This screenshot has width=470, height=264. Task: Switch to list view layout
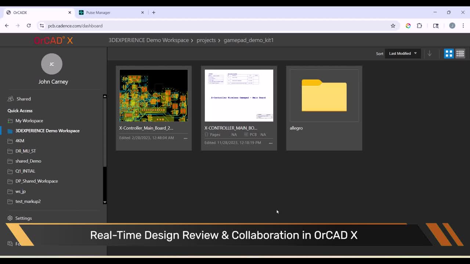tap(460, 54)
